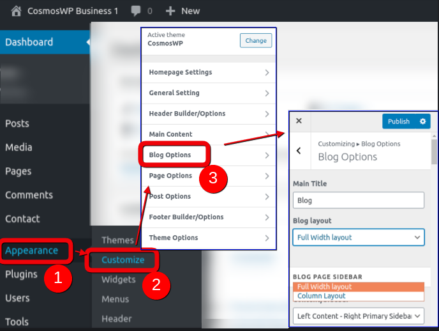Screen dimensions: 439x331
Task: Open the CosmosWP Business 1 site link
Action: click(x=73, y=11)
